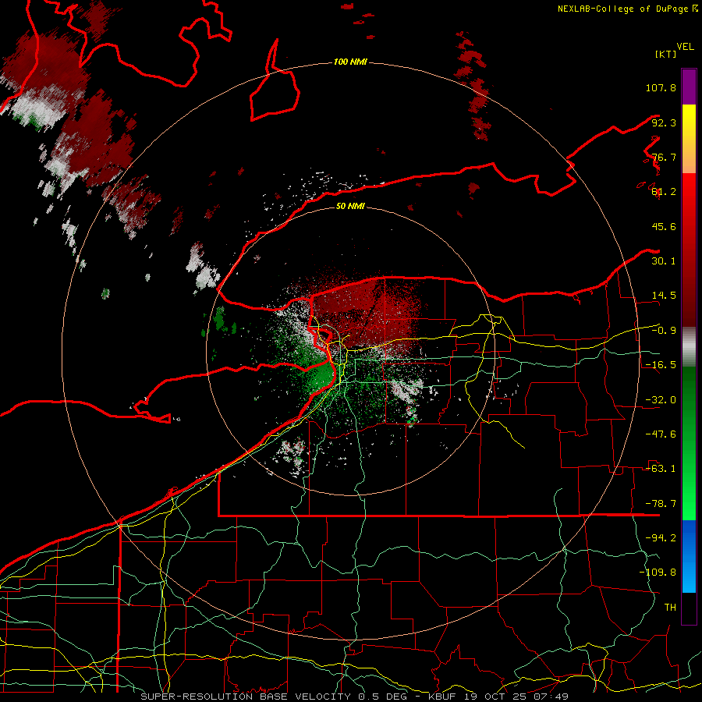This screenshot has height=702, width=702.
Task: Click the 30.1 velocity scale value
Action: coord(664,261)
